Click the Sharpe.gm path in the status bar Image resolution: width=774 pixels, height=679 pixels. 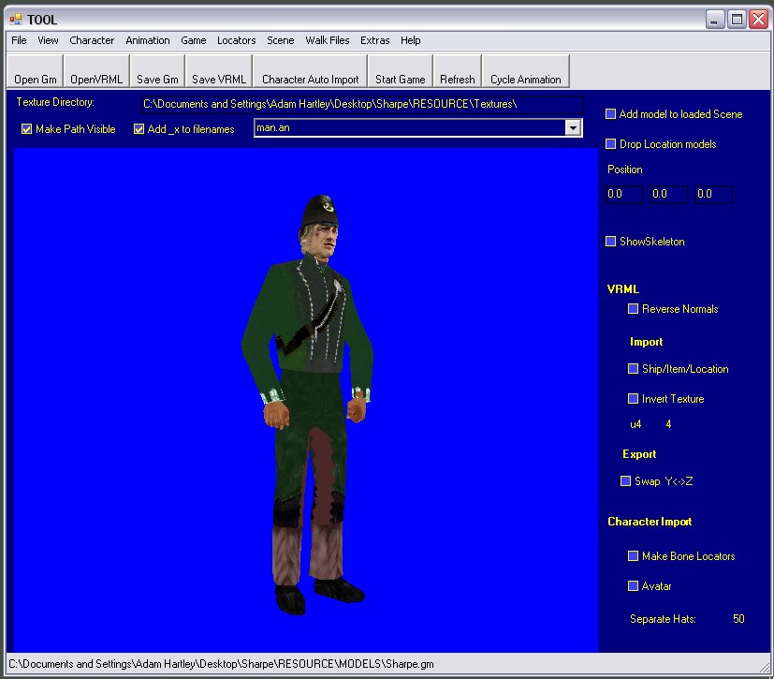coord(221,664)
